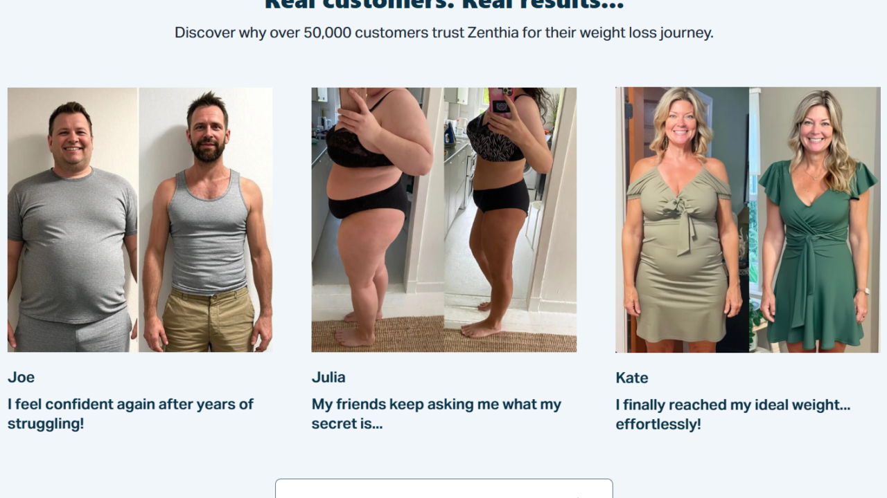Click Joe's before photo in gray t-shirt
This screenshot has height=498, width=887.
click(73, 220)
